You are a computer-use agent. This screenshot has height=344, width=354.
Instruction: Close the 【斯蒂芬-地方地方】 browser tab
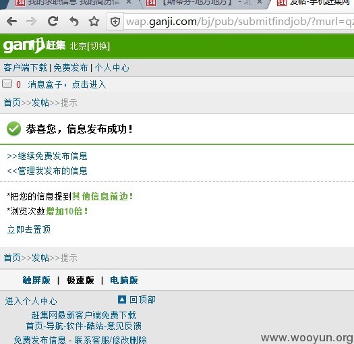[260, 2]
